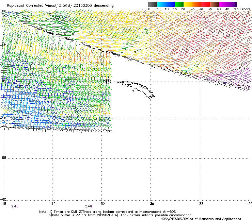This screenshot has height=221, width=252.
Task: Click the gray 0-5 knots legend swatch
Action: point(153,4)
